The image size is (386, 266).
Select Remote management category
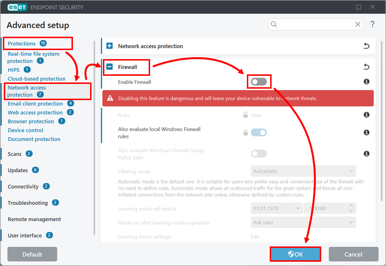34,219
